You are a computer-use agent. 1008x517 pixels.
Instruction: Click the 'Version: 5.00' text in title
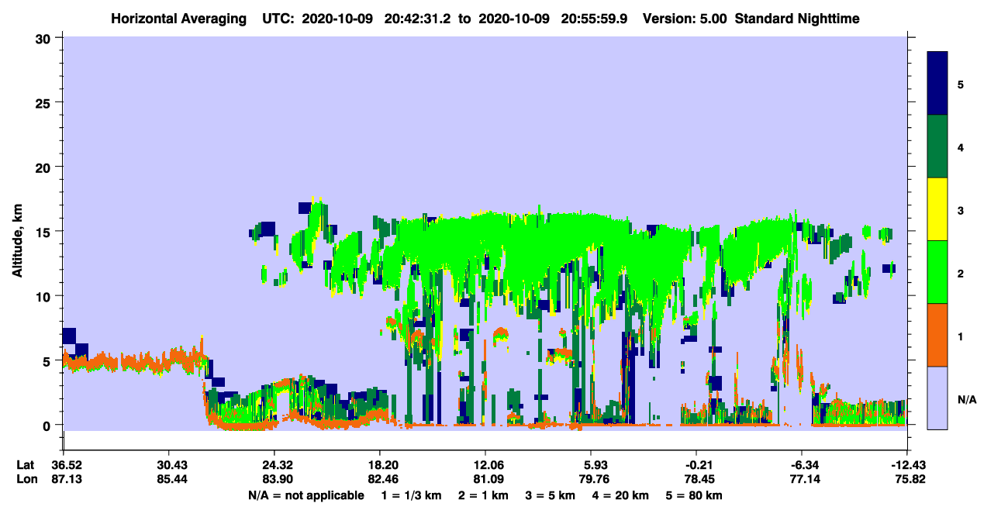[x=685, y=18]
